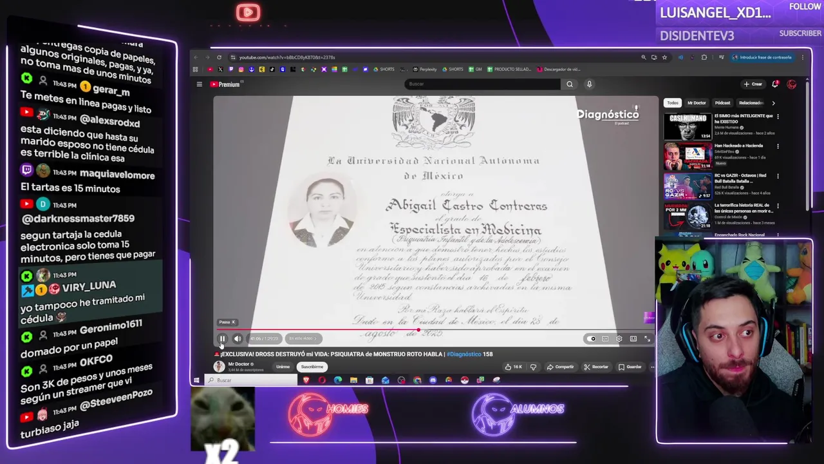Launch Opera from the taskbar

tap(322, 380)
